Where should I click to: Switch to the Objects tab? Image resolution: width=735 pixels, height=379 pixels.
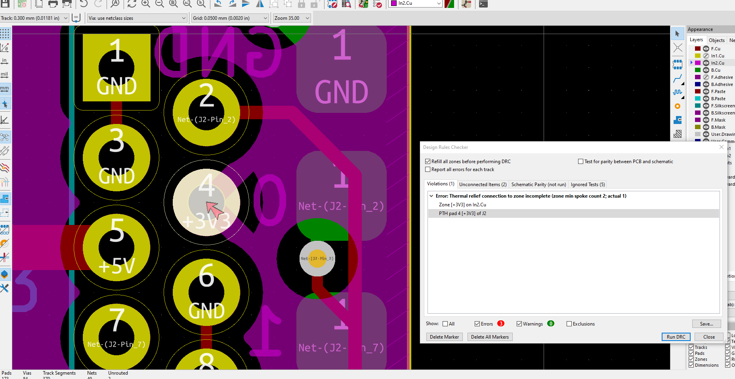coord(716,40)
